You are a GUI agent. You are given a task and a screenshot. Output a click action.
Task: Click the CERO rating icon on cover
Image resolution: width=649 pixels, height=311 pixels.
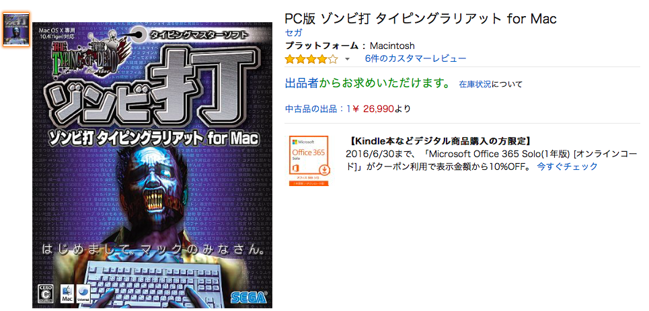[46, 294]
